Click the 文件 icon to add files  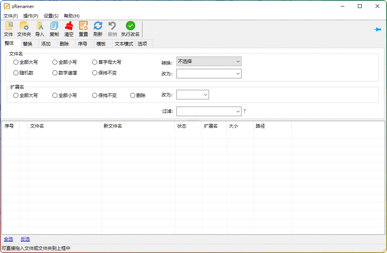click(8, 29)
